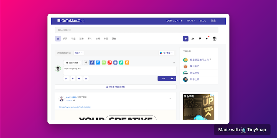The width and height of the screenshot is (277, 138).
Task: Select the green video post type icon
Action: pos(104,63)
